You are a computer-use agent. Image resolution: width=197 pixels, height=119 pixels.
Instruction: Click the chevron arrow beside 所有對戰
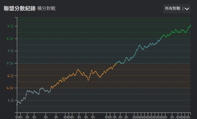187,9
